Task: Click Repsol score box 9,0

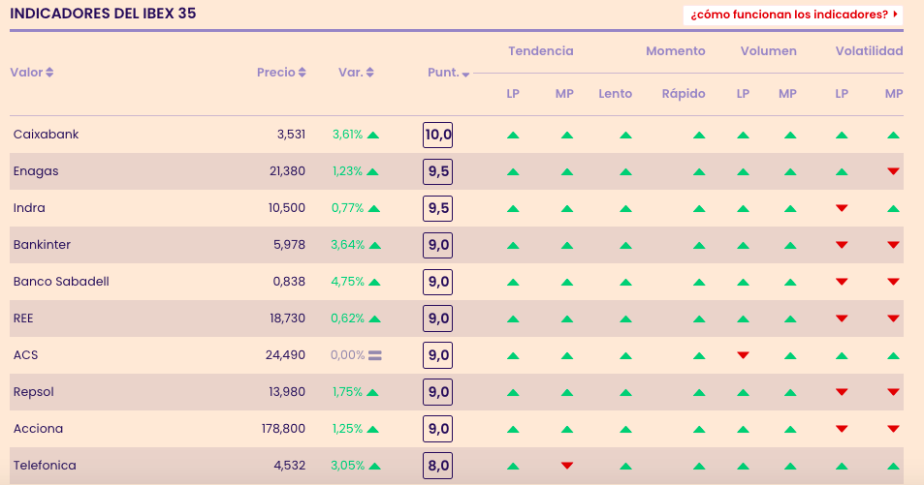Action: pos(438,392)
